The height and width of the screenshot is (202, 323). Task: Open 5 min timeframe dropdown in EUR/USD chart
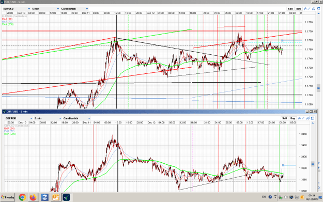pos(45,9)
